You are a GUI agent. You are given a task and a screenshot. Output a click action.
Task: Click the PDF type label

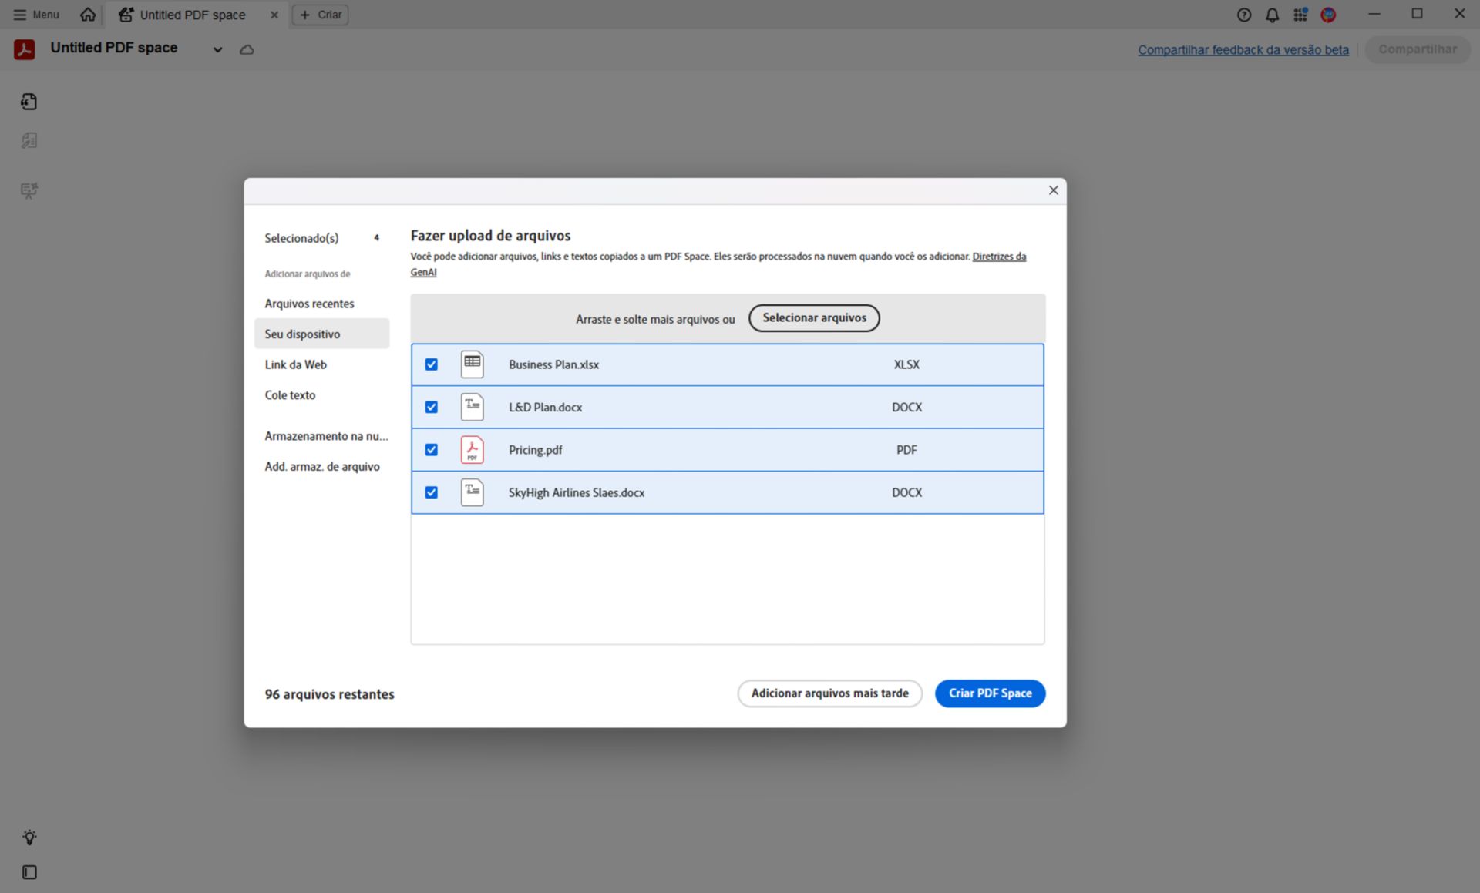[x=906, y=450]
